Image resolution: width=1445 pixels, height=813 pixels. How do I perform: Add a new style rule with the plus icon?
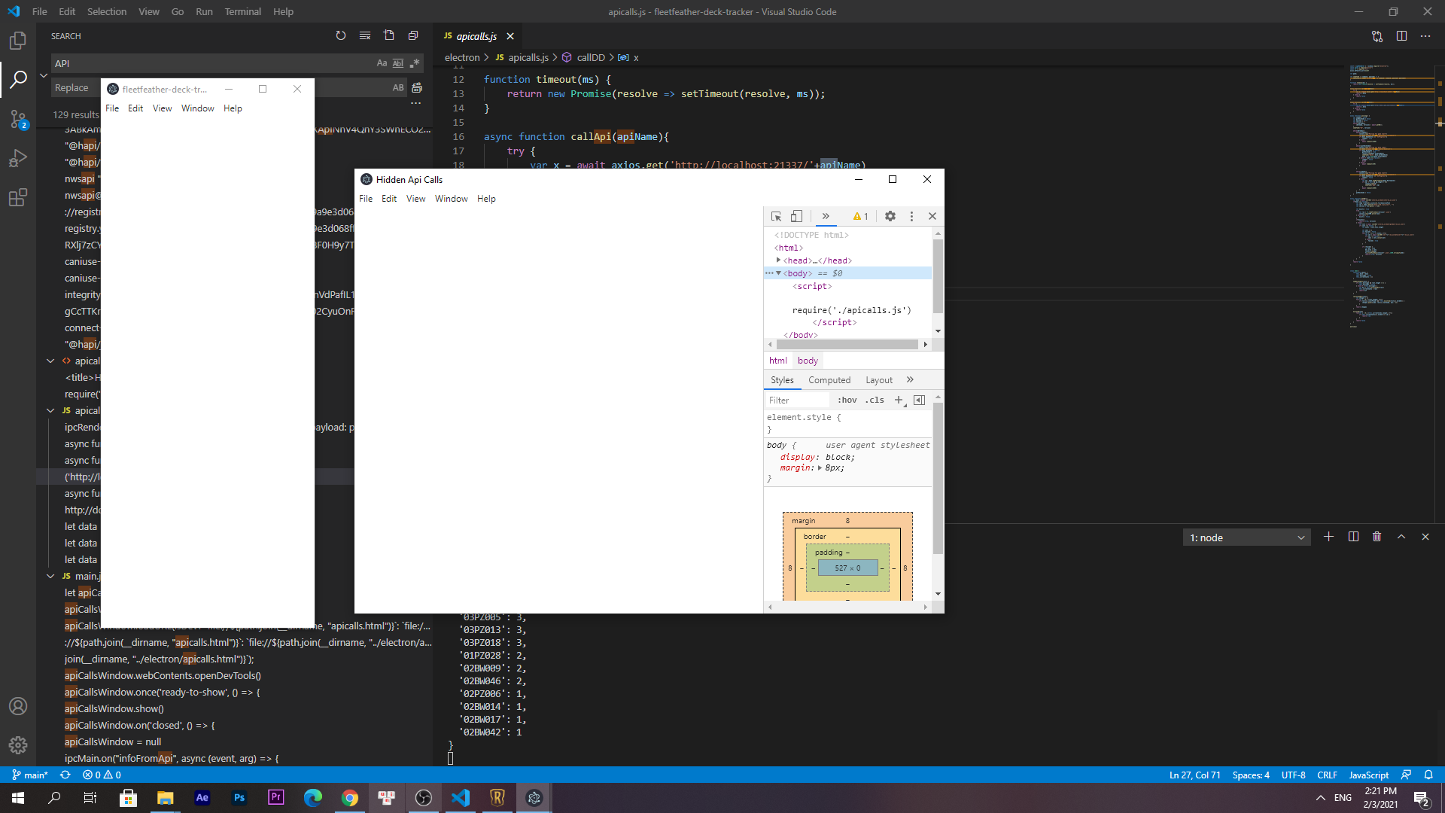point(899,400)
